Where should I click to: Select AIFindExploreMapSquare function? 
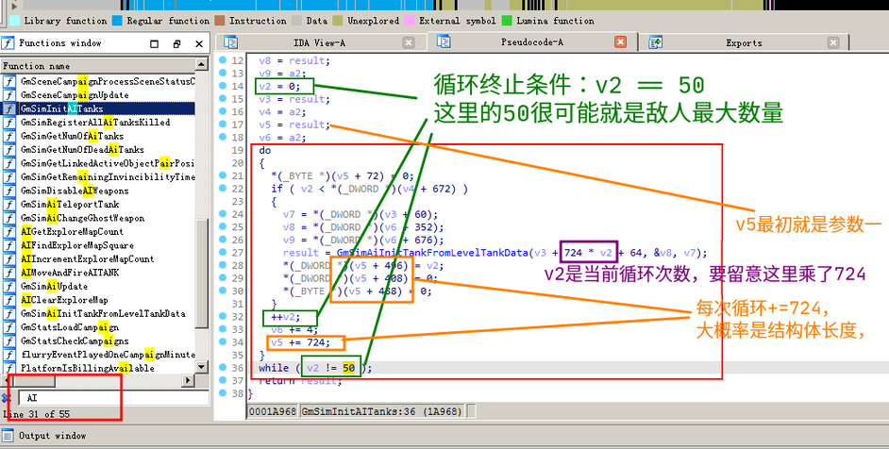point(77,245)
